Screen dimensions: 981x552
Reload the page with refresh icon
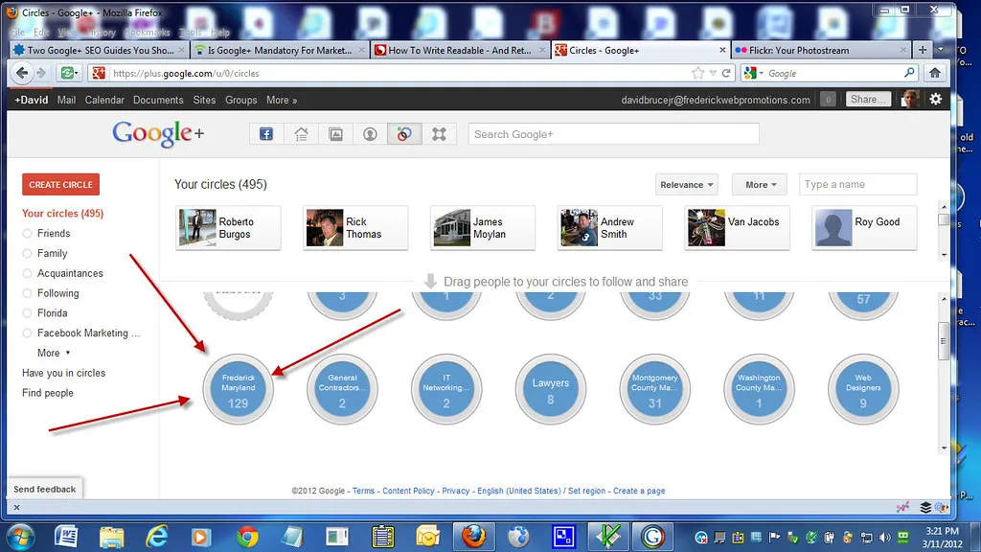click(726, 73)
